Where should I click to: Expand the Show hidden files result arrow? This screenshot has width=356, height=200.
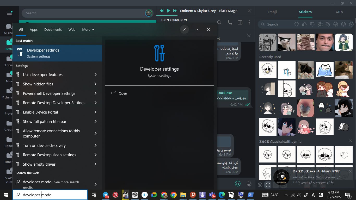(x=95, y=84)
